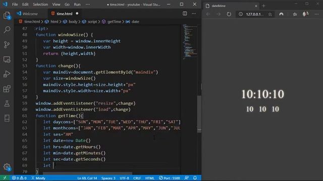Open the View menu

(56, 5)
